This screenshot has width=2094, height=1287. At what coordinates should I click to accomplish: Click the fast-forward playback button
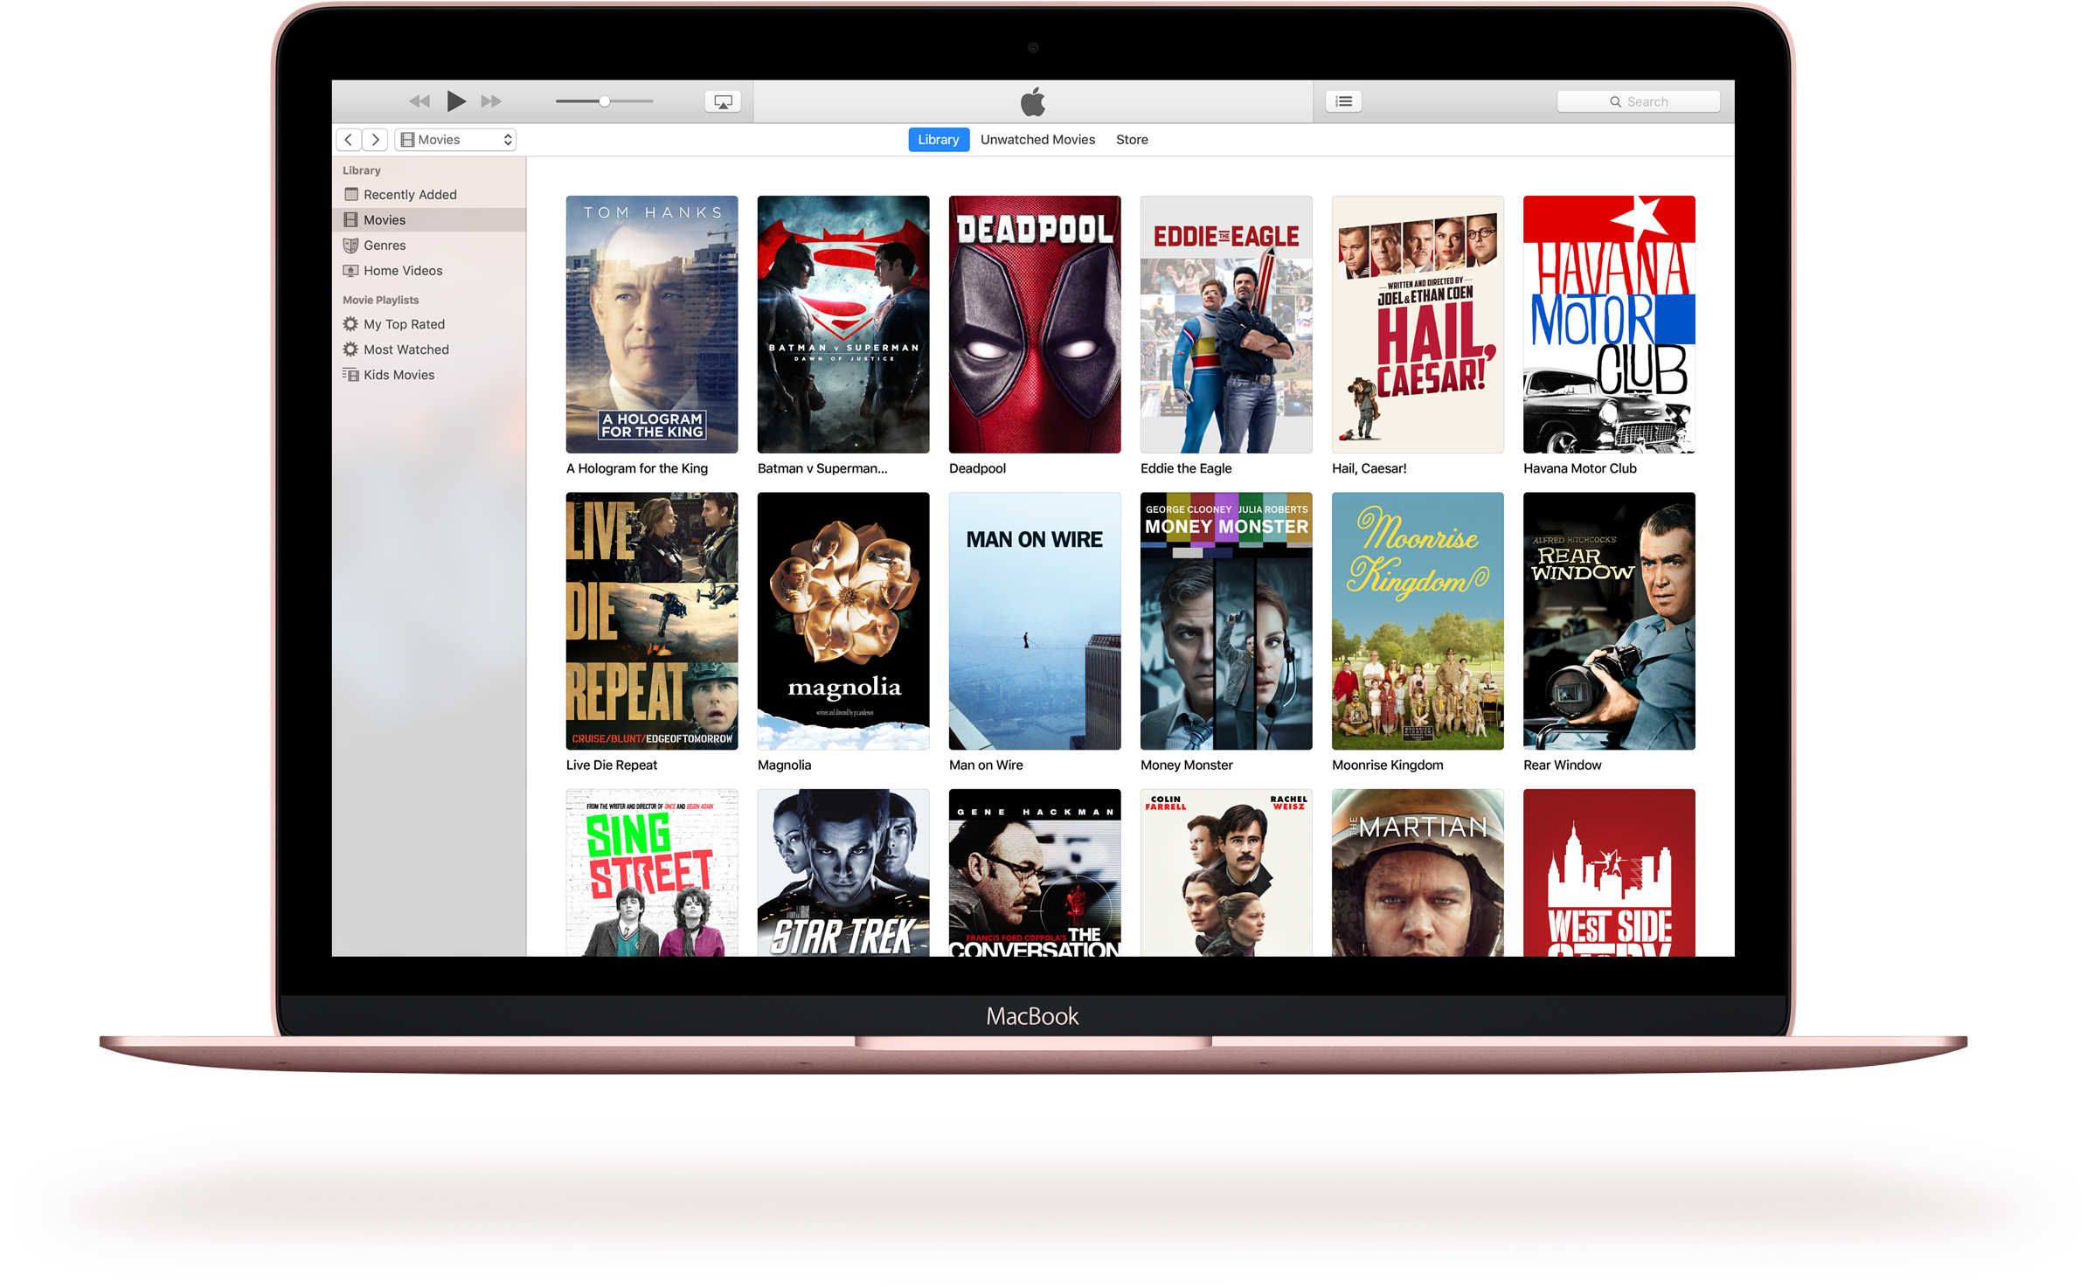point(492,102)
